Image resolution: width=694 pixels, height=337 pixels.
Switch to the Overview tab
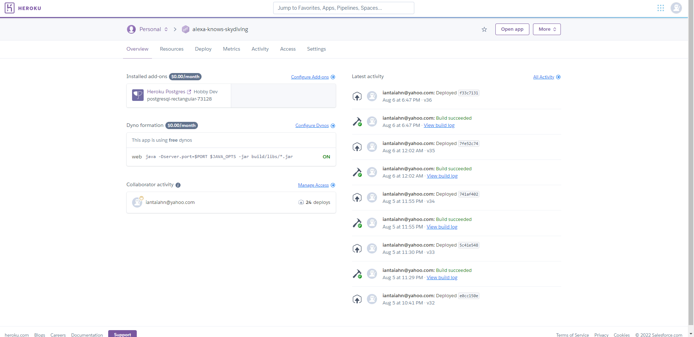click(137, 49)
